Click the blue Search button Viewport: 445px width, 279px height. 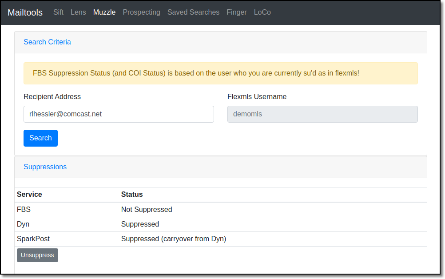click(40, 138)
